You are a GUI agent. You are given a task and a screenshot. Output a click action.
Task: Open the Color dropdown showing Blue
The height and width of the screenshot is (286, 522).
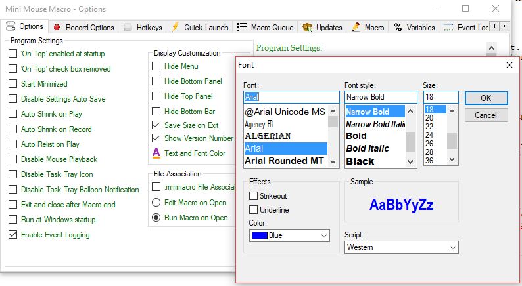[289, 235]
